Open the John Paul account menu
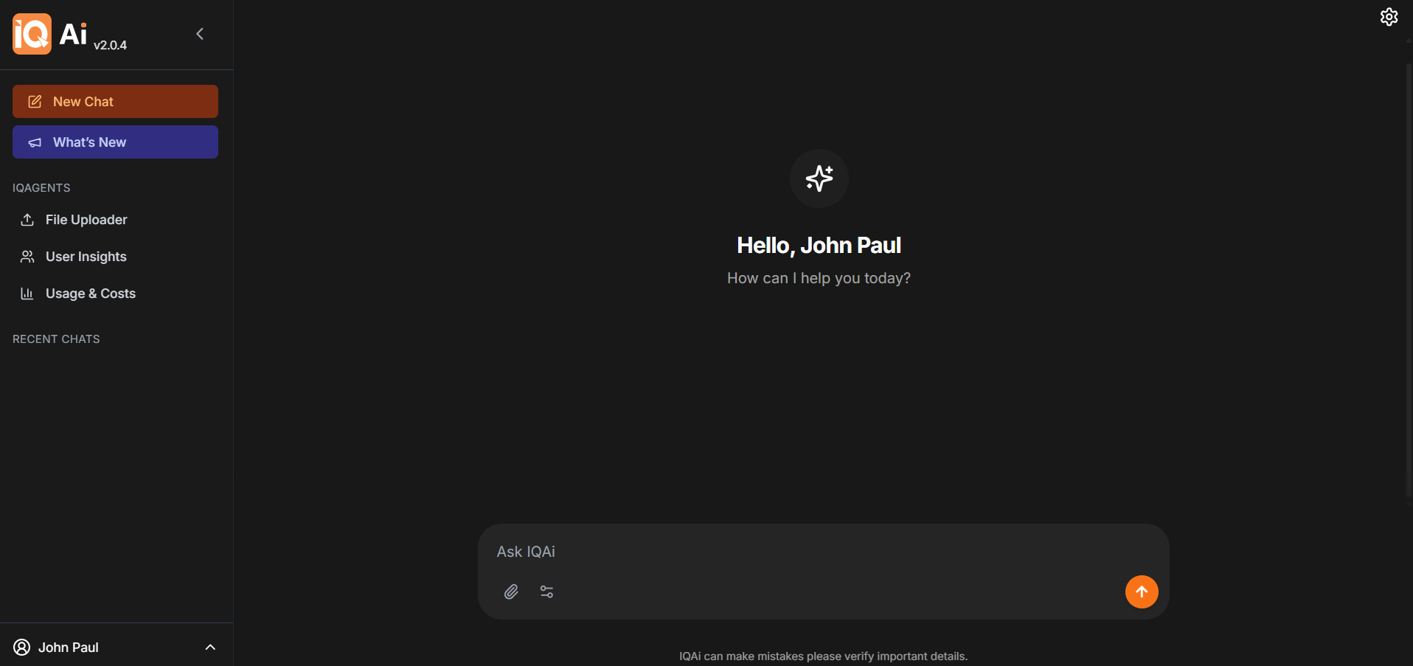1413x666 pixels. [117, 647]
